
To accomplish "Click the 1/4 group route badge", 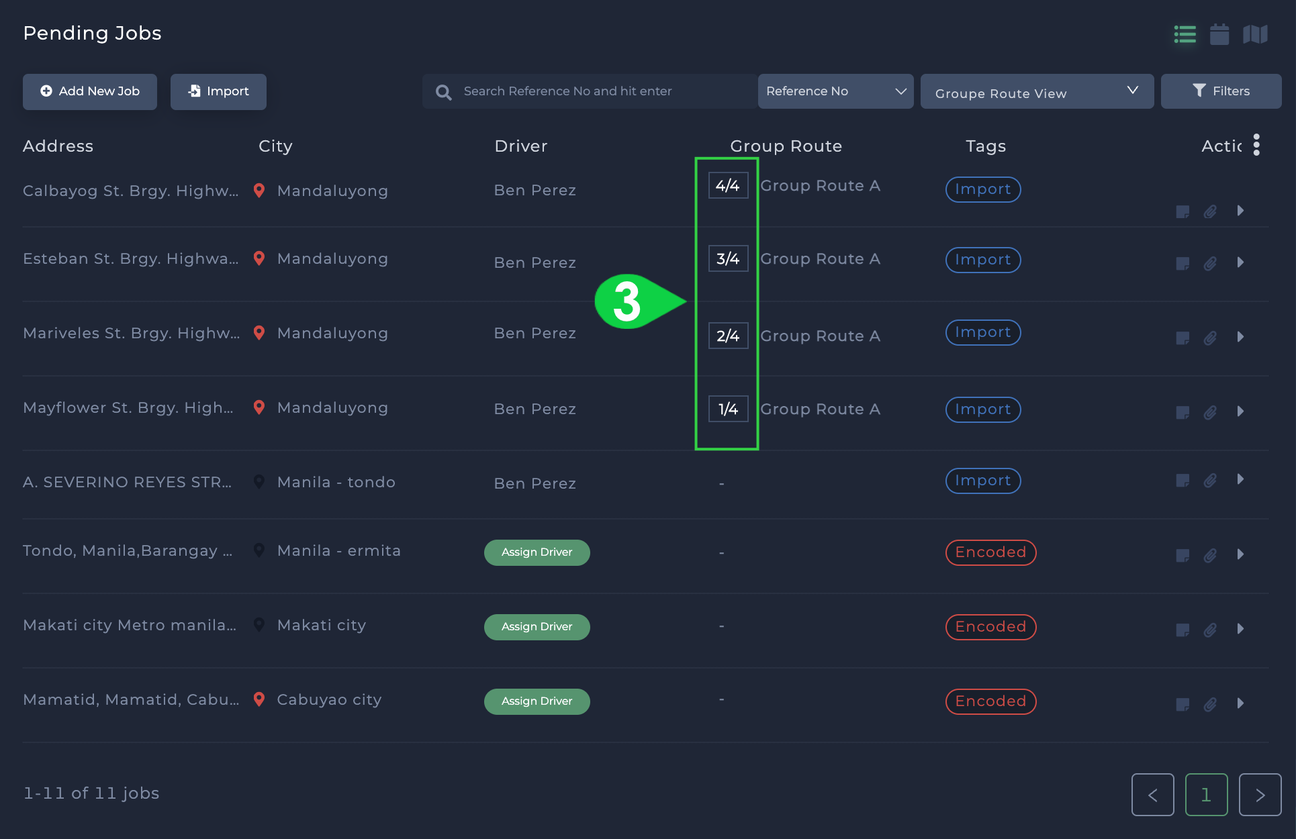I will pyautogui.click(x=729, y=409).
